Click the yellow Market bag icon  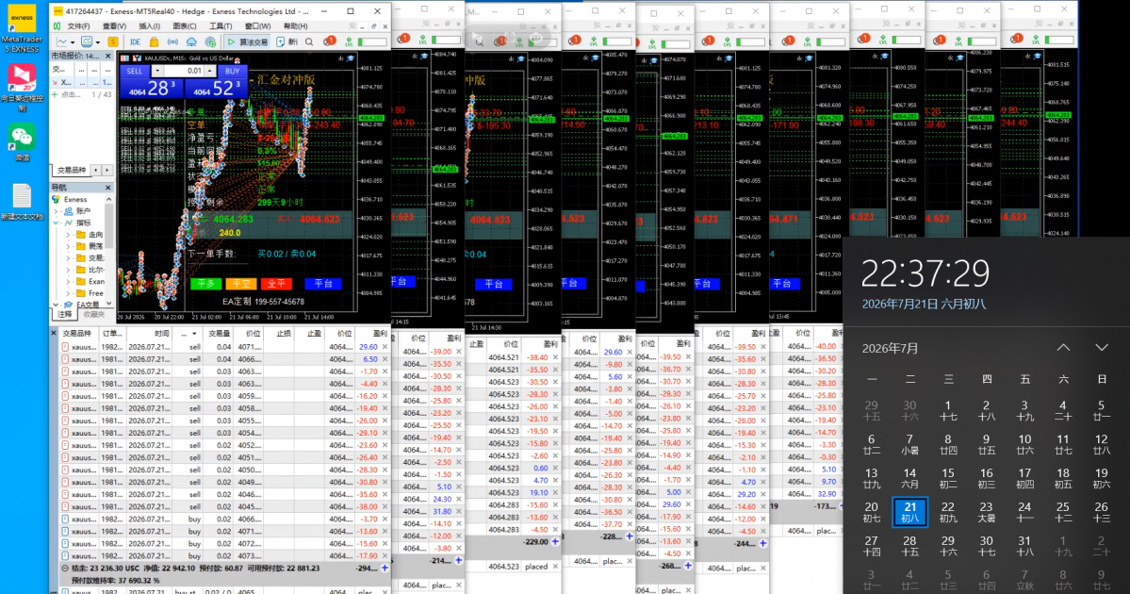[x=154, y=41]
